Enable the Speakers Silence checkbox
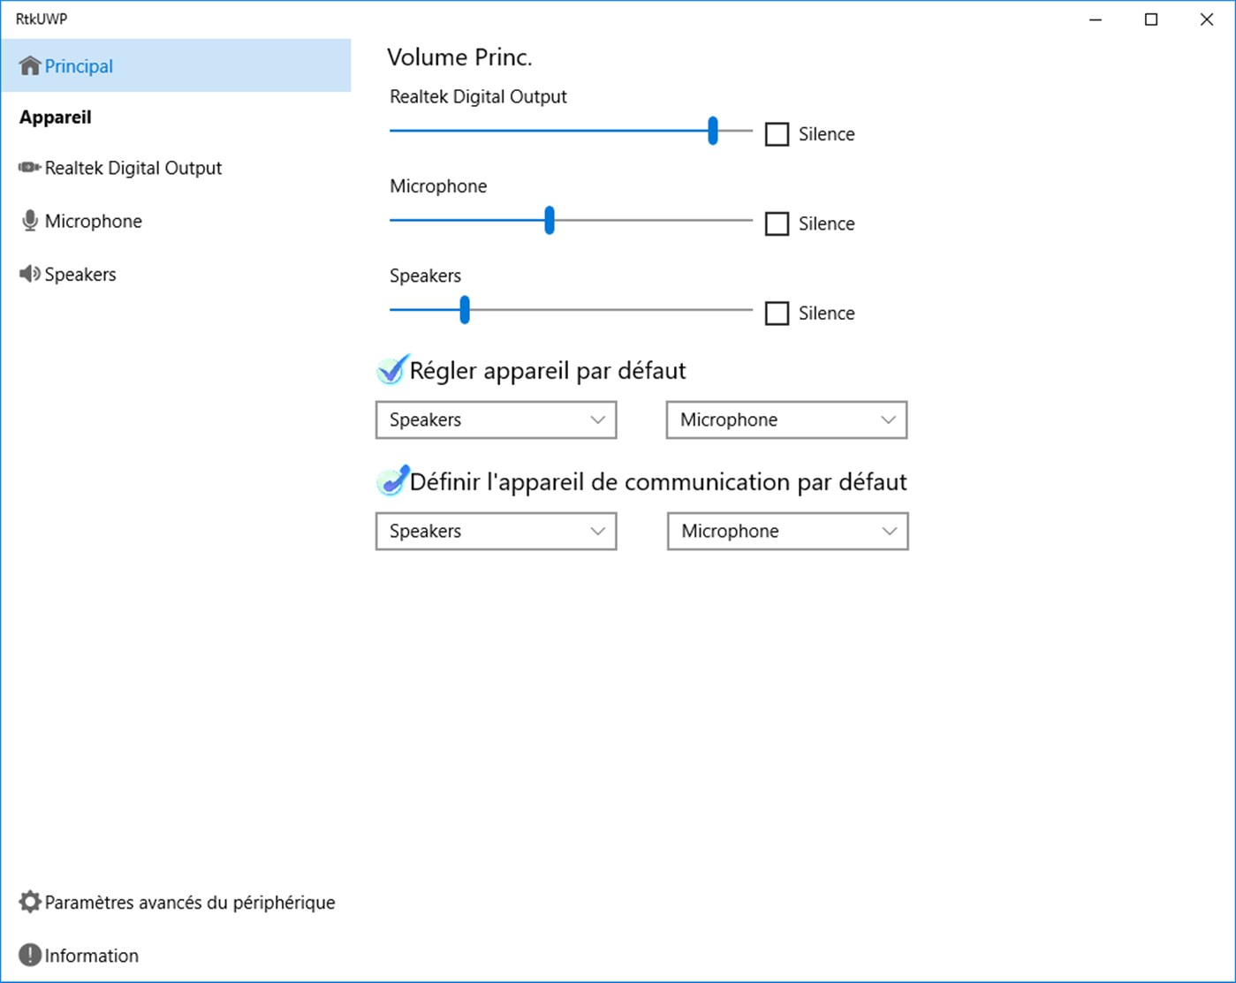The height and width of the screenshot is (983, 1236). (777, 313)
